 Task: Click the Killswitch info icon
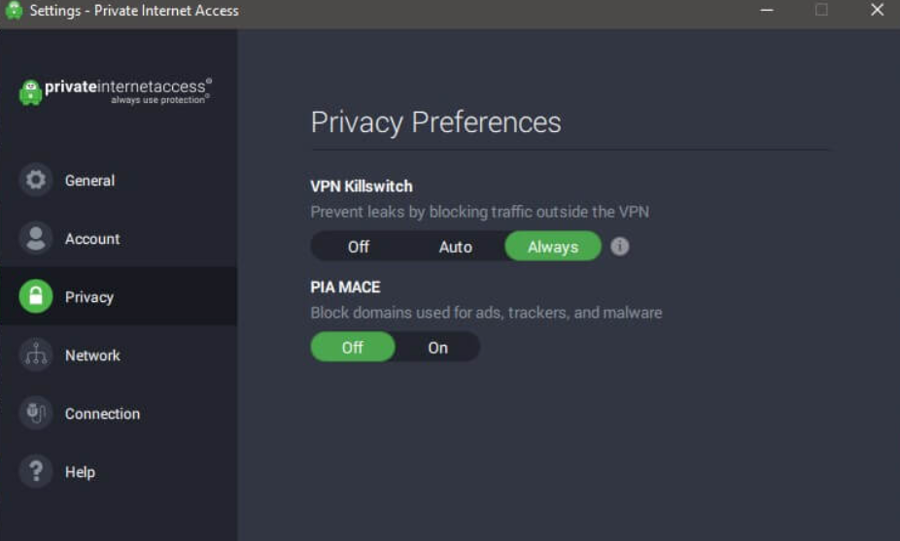coord(620,247)
